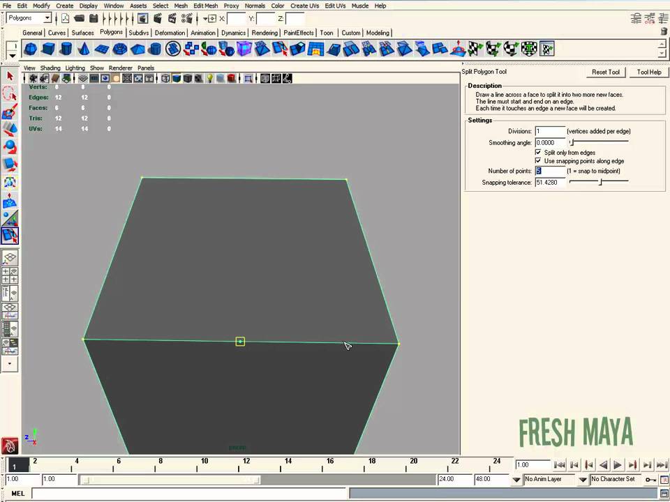This screenshot has width=670, height=502.
Task: Click the render current frame clapperboard icon
Action: [158, 18]
